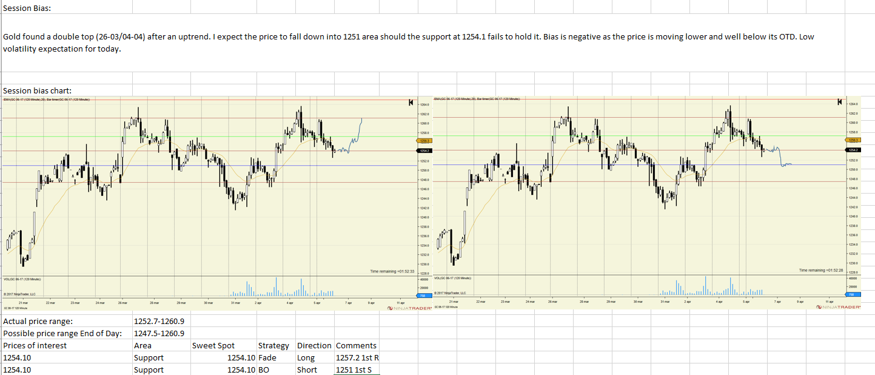Select Sweet Spot 1254.10 in BO row
875x375 pixels.
(x=223, y=370)
